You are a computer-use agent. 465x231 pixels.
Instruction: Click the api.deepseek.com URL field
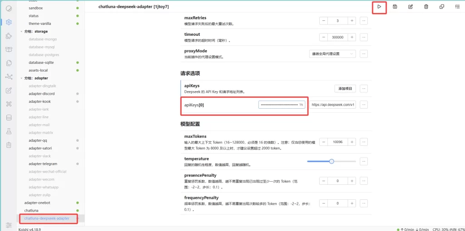[333, 105]
